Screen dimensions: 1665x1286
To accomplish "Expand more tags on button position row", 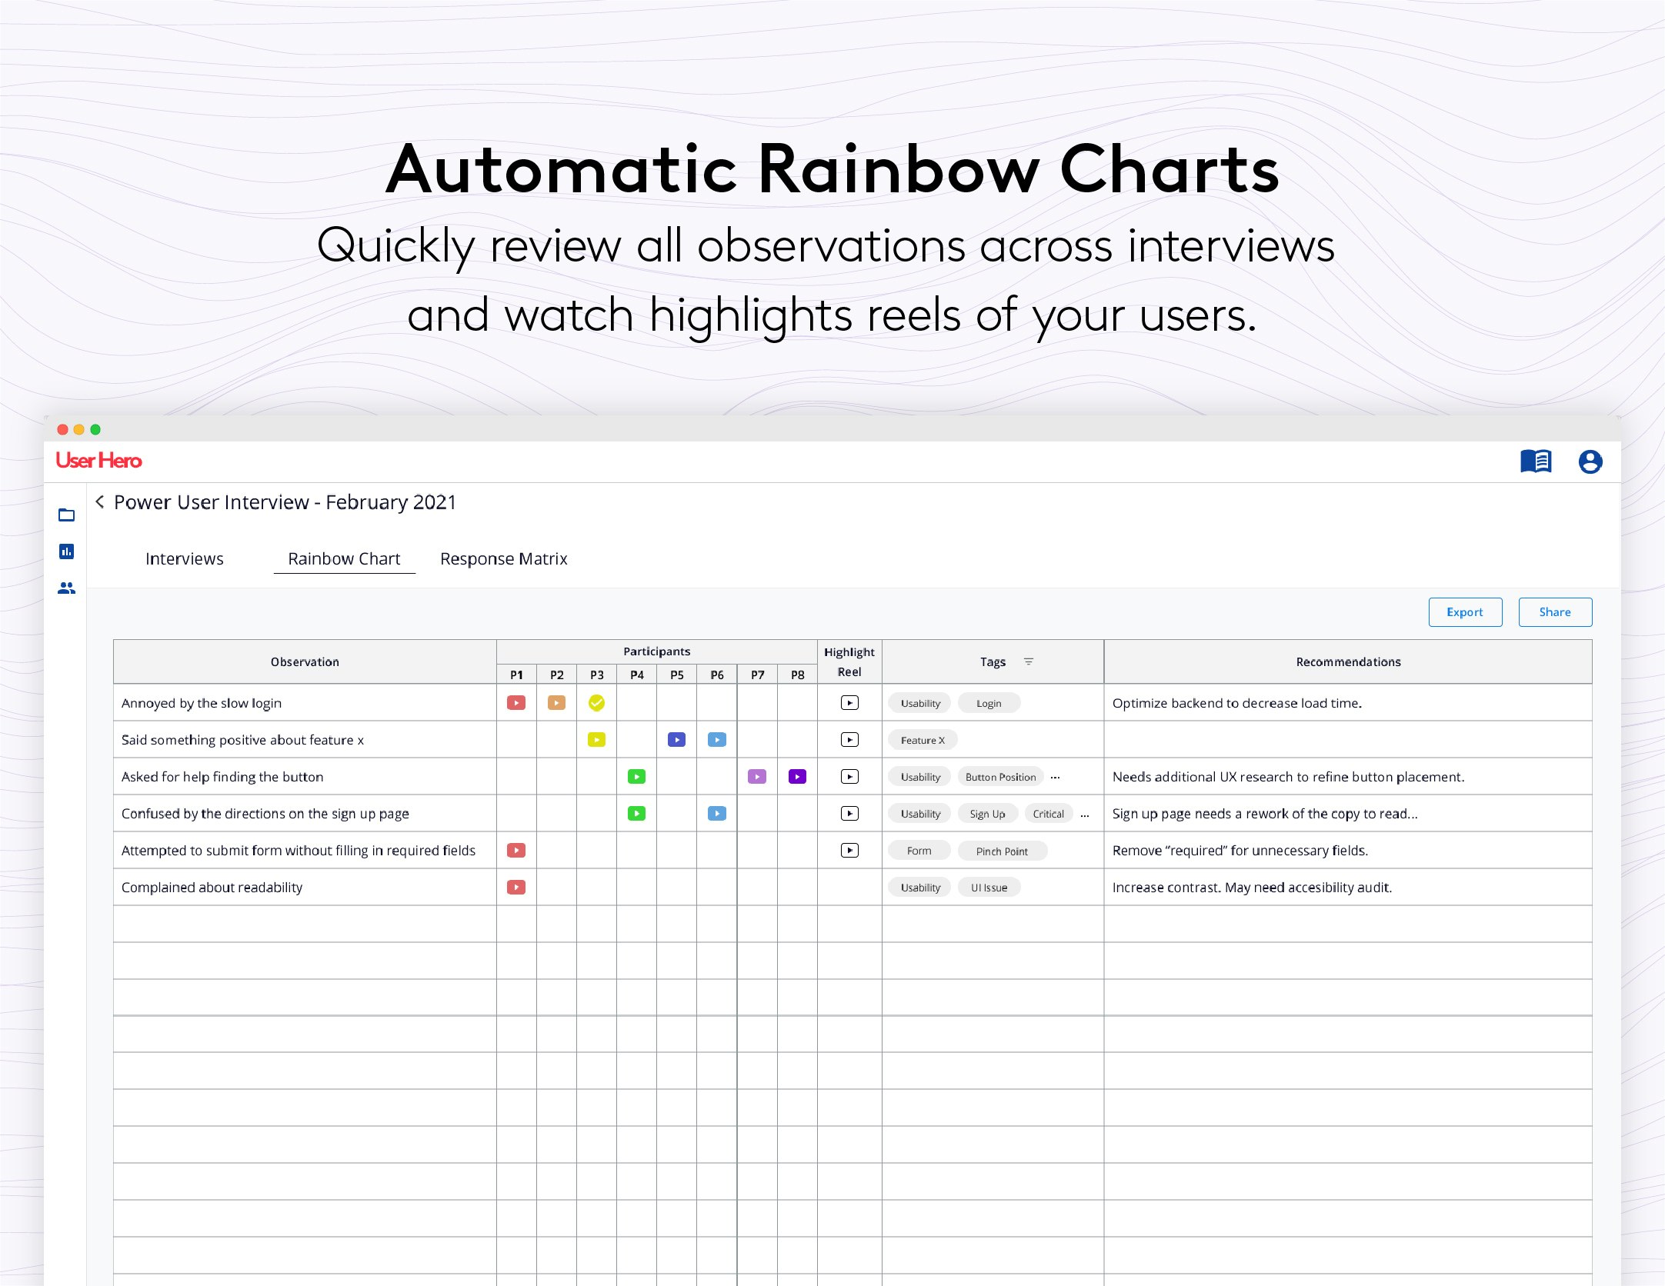I will tap(1055, 777).
